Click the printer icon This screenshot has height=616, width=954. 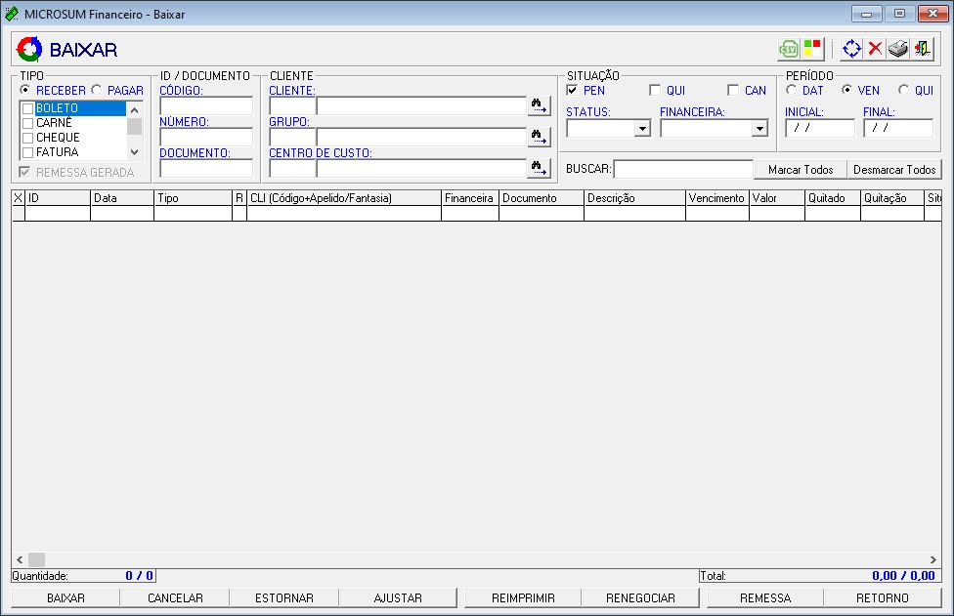click(x=898, y=49)
